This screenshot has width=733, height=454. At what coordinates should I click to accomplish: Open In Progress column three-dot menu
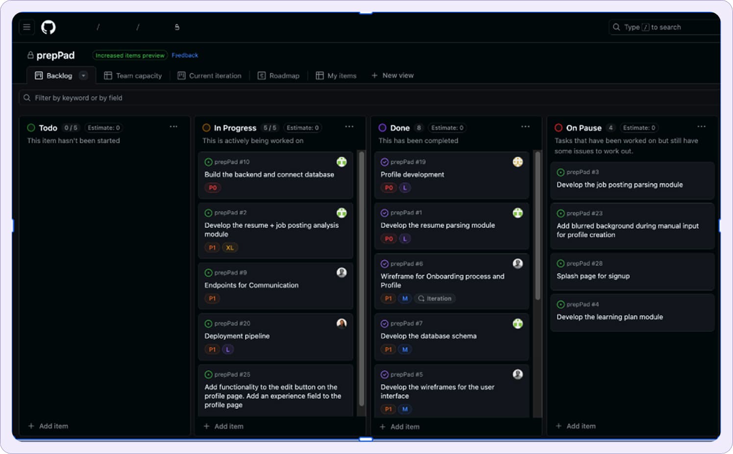pyautogui.click(x=349, y=127)
